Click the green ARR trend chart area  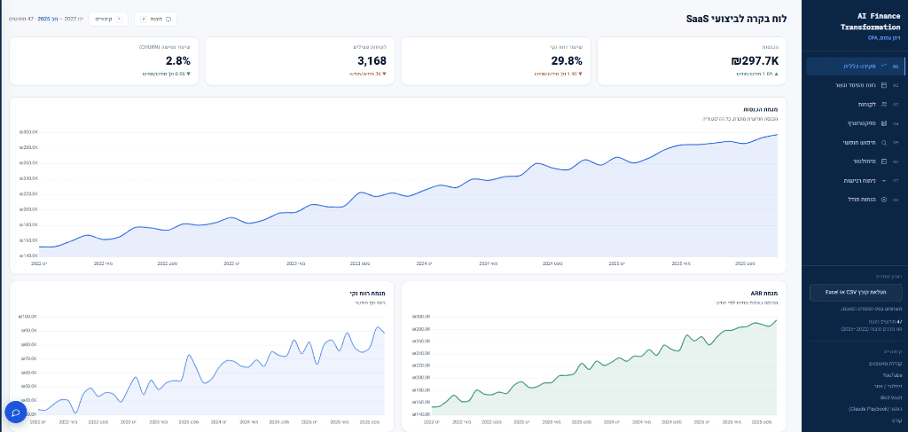[605, 365]
